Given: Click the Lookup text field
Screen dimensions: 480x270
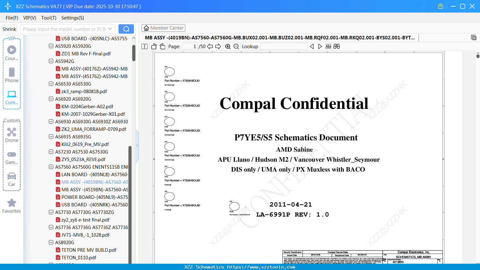Looking at the screenshot, I should tap(284, 47).
